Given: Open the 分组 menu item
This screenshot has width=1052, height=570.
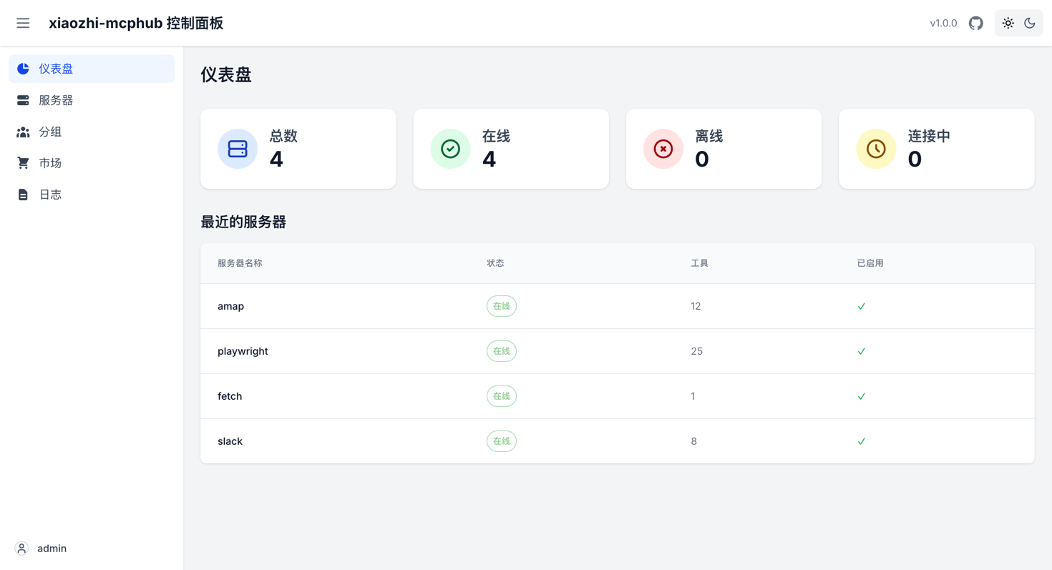Looking at the screenshot, I should click(x=92, y=132).
